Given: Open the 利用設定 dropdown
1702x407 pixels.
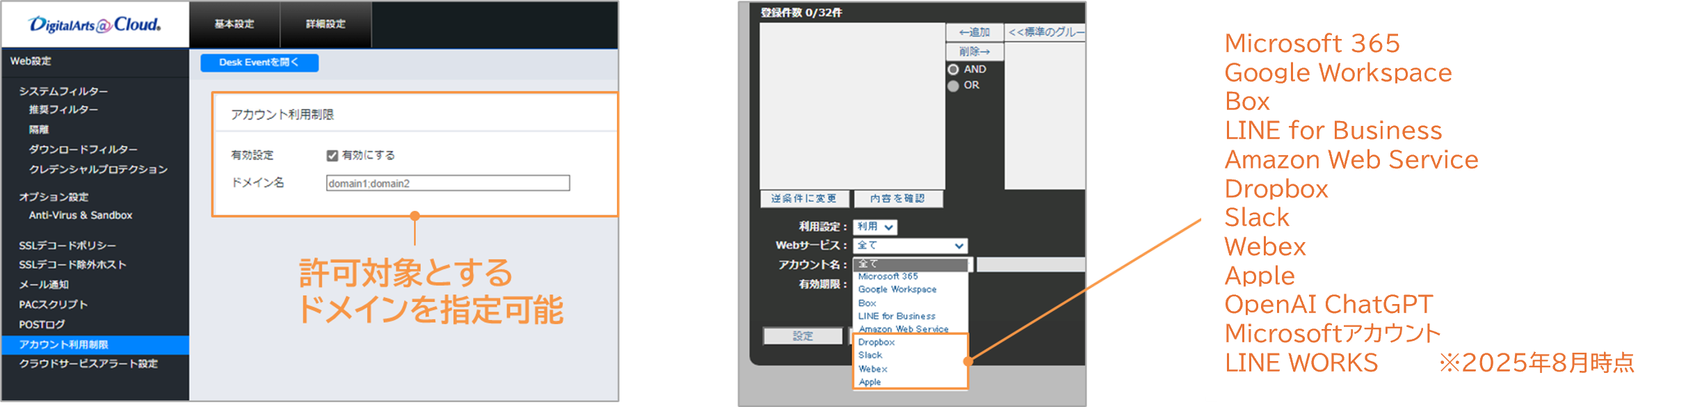Looking at the screenshot, I should pyautogui.click(x=875, y=227).
